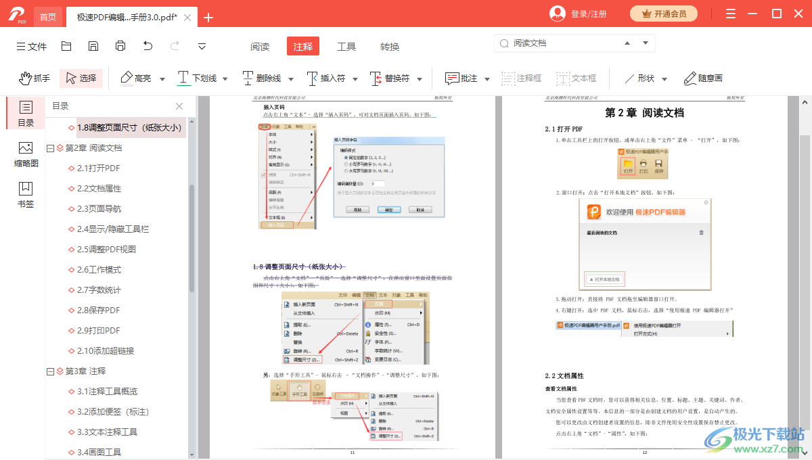
Task: Open the file folder icon in toolbar
Action: [66, 46]
